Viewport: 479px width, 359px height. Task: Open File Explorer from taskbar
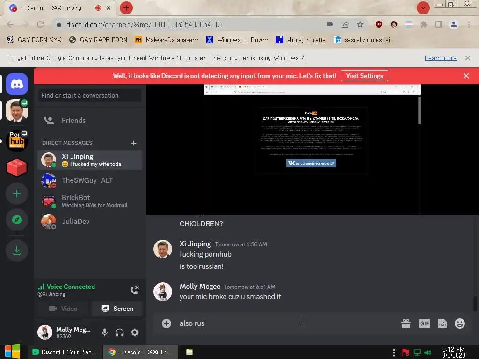click(x=189, y=352)
